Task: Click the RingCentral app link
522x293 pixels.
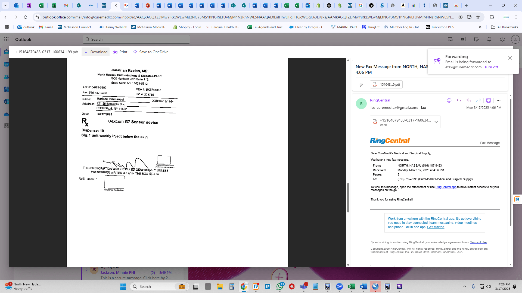Action: coord(446,187)
